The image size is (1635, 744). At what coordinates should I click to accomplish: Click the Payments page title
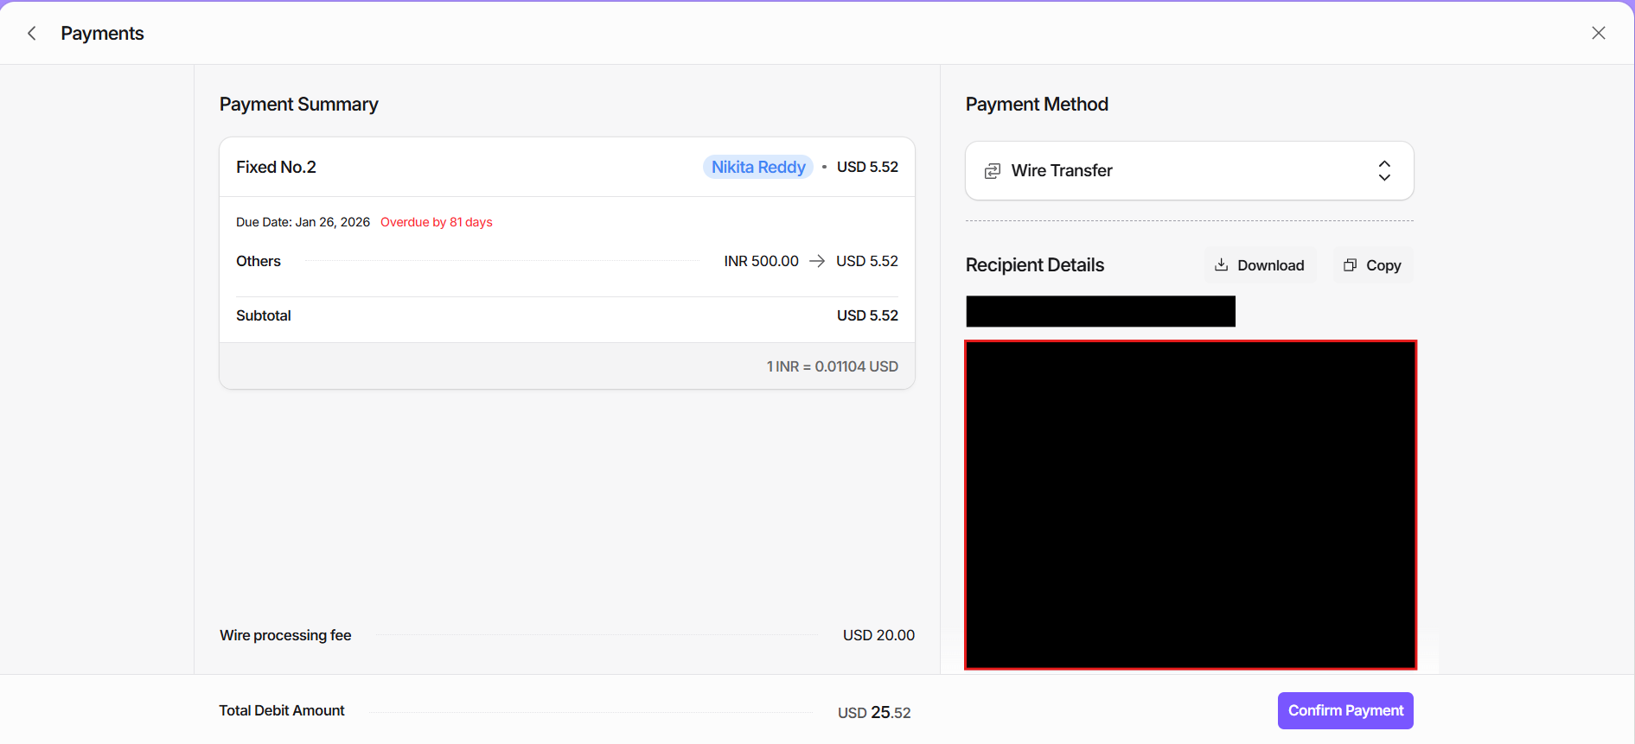(102, 33)
